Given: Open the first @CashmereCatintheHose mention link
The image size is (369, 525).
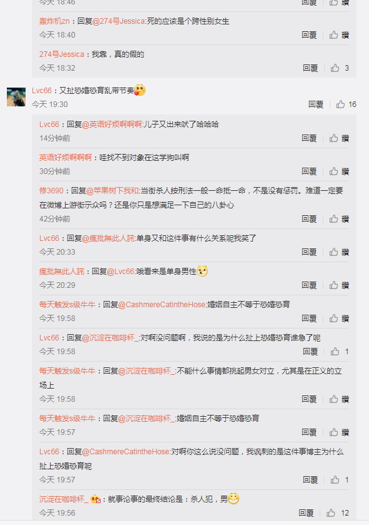Looking at the screenshot, I should [x=162, y=305].
